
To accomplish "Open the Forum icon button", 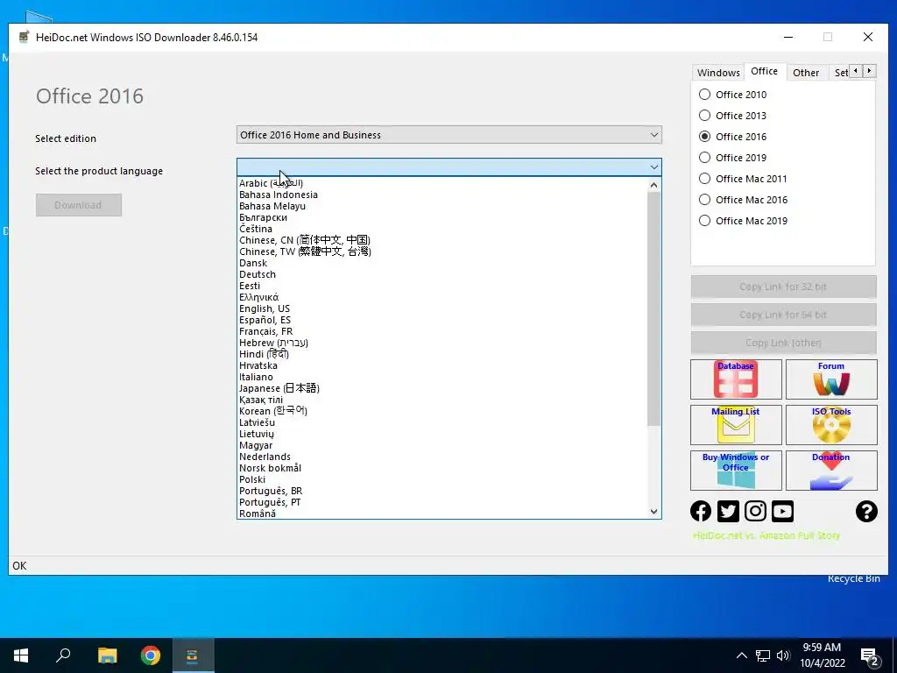I will pyautogui.click(x=831, y=379).
